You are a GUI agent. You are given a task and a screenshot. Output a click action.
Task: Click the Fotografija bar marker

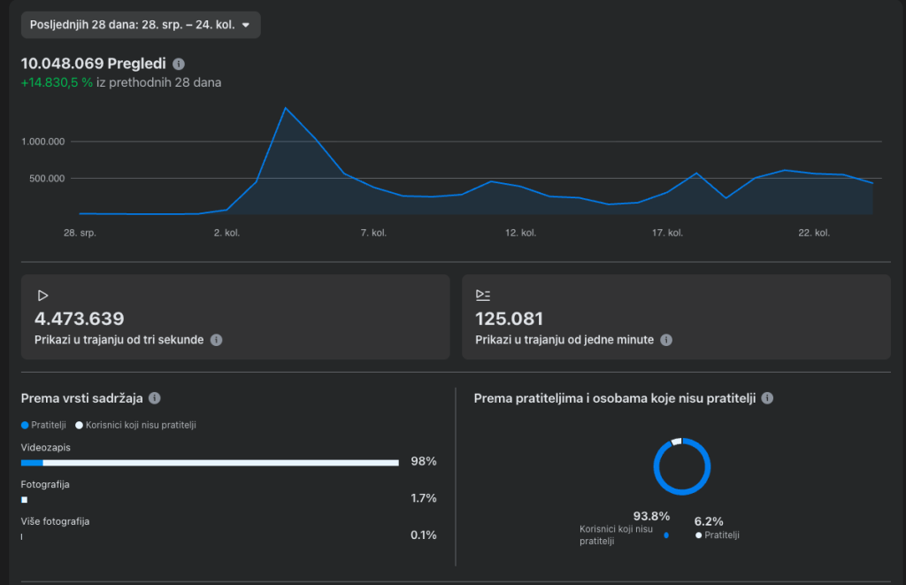(x=25, y=500)
